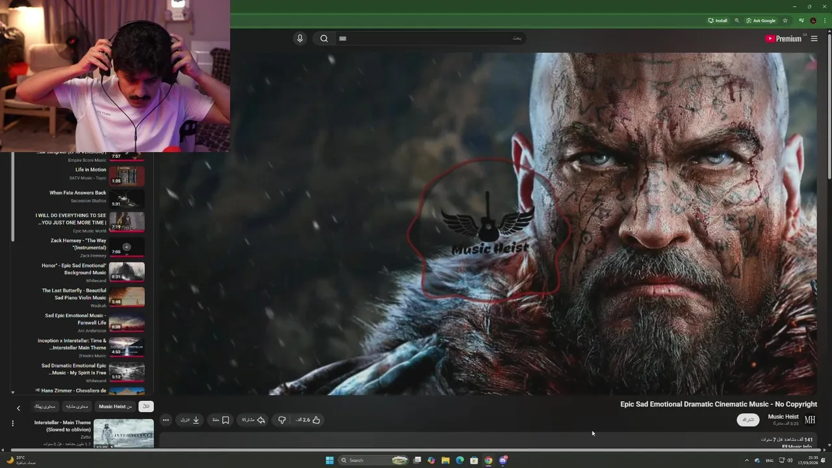Click the YouTube search input field
832x468 pixels.
tap(430, 38)
